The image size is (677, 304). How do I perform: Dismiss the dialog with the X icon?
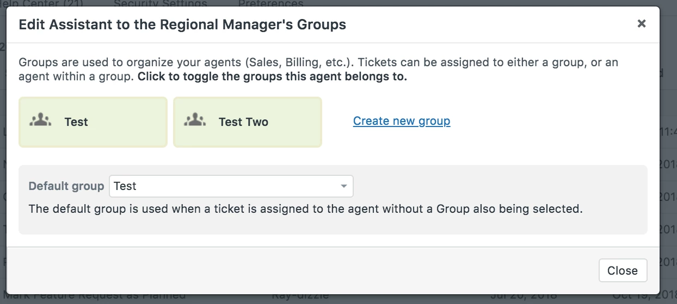[642, 23]
